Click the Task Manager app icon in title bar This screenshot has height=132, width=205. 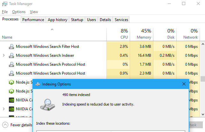point(5,4)
